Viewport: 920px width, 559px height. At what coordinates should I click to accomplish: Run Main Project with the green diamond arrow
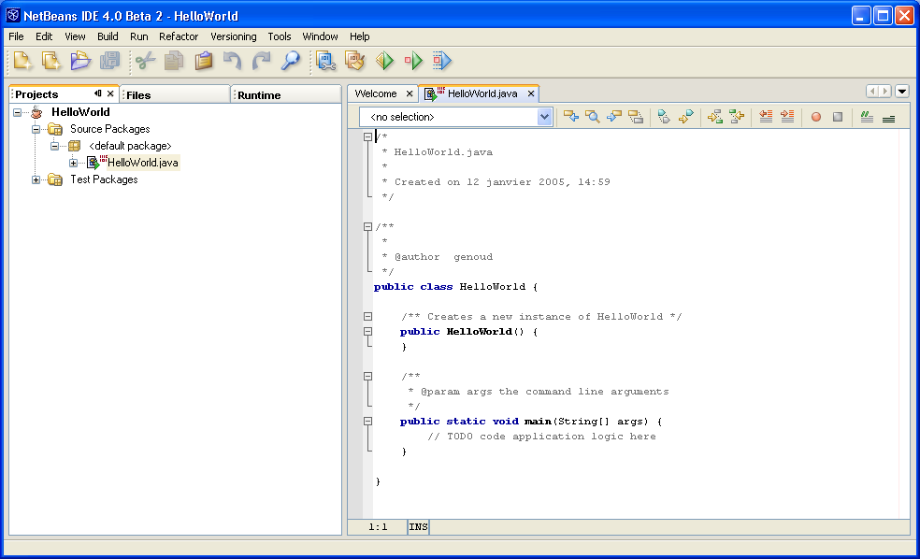pyautogui.click(x=384, y=61)
